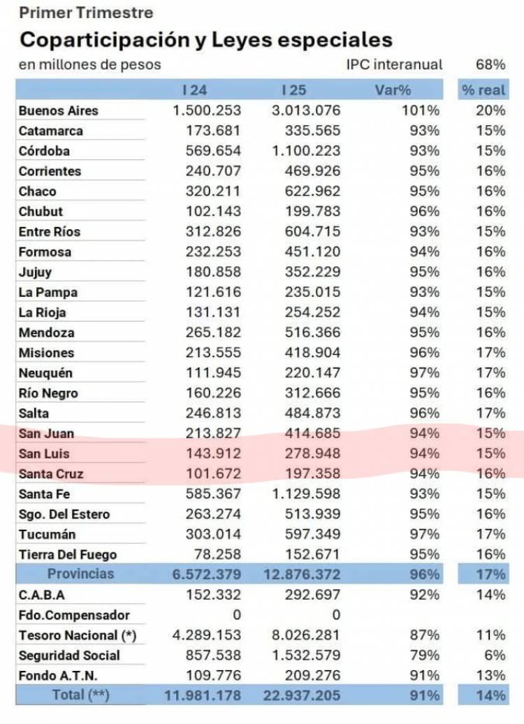Click the C.A.B.A row label
The width and height of the screenshot is (524, 724).
pos(42,595)
